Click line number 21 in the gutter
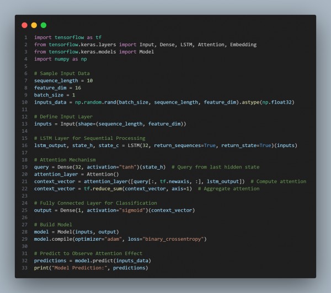Image resolution: width=331 pixels, height=293 pixels. (x=25, y=182)
